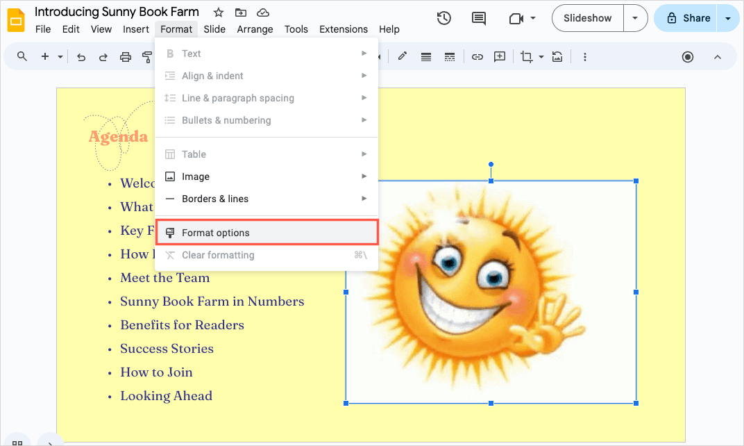Click the Benefits for Readers bullet
Viewport: 744px width, 446px height.
point(183,325)
